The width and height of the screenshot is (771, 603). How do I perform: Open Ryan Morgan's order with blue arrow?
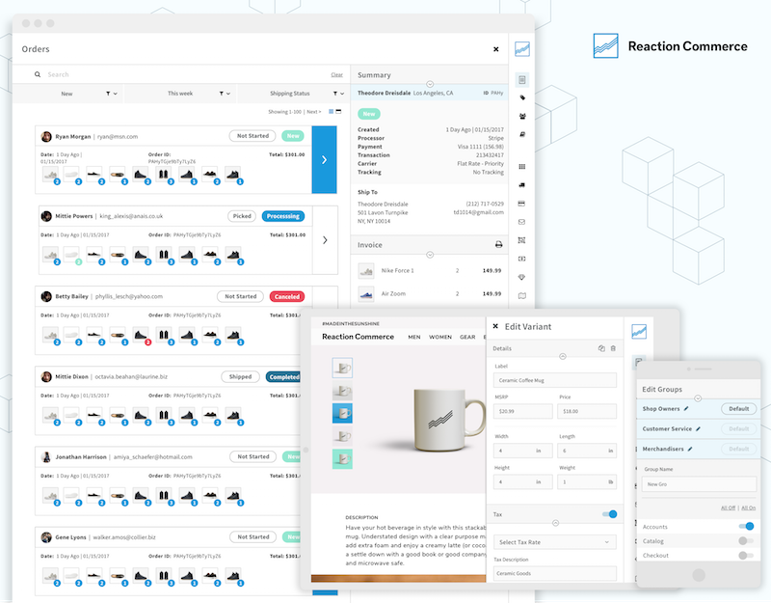324,159
